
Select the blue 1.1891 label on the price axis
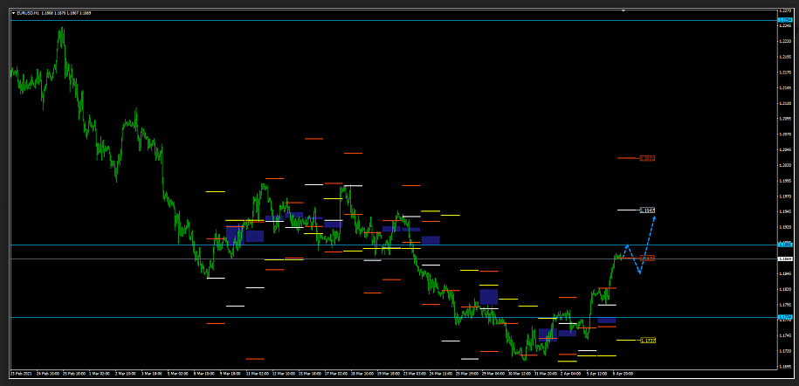point(785,245)
